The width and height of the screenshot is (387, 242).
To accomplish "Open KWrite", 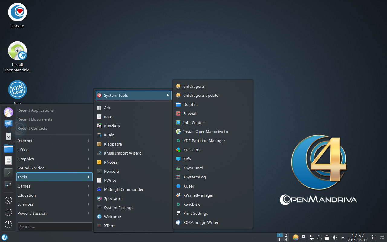I will pos(133,180).
